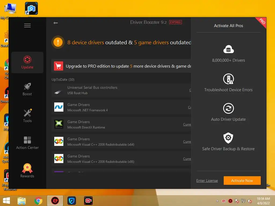Image resolution: width=275 pixels, height=206 pixels.
Task: Click Current link for Visual C++ x86 row
Action: (x=187, y=159)
